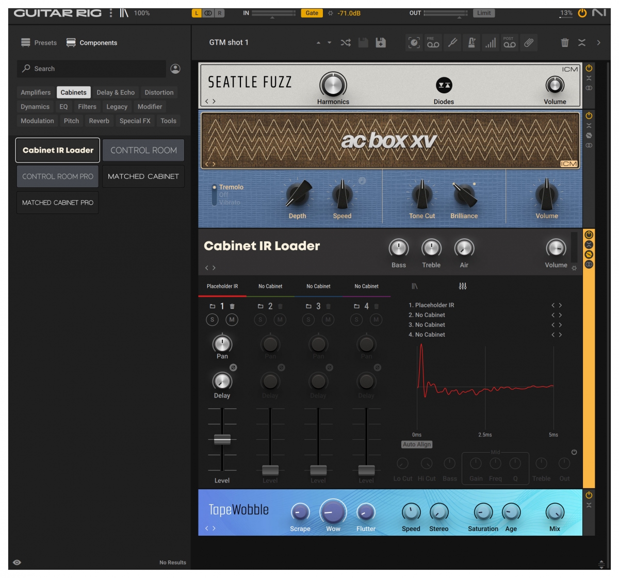Previous IR for 2. No Cabinet row
This screenshot has width=619, height=578.
tap(553, 315)
